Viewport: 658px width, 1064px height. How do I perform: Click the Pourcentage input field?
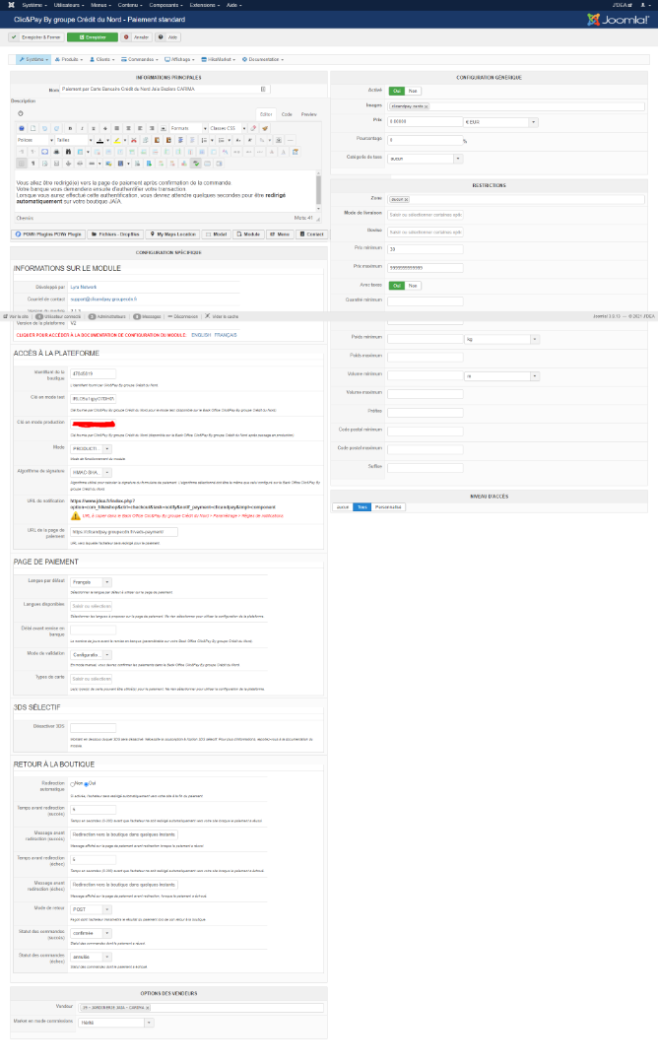(426, 140)
